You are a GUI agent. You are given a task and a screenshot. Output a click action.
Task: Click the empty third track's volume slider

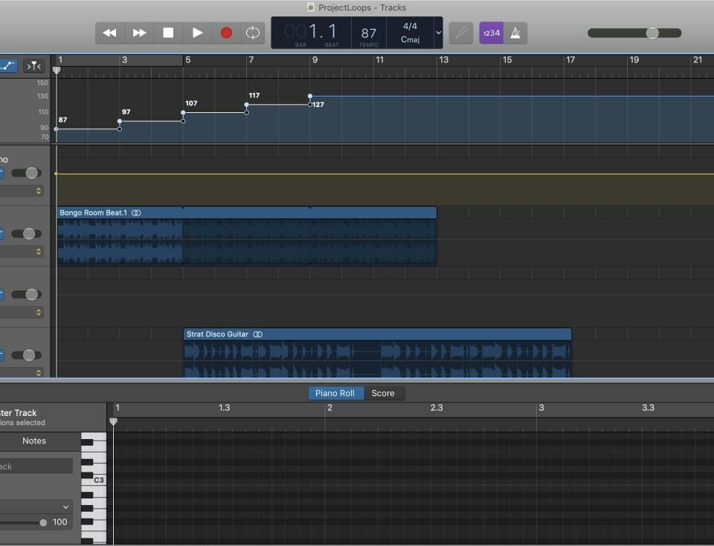31,294
